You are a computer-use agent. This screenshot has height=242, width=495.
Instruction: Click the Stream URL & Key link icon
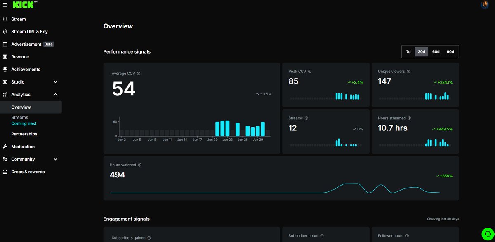(5, 32)
